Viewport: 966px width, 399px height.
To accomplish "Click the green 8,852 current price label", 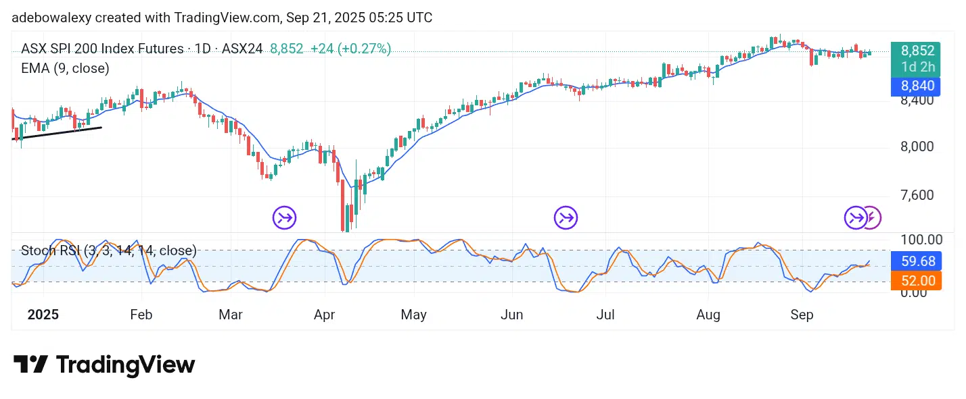I will point(915,51).
